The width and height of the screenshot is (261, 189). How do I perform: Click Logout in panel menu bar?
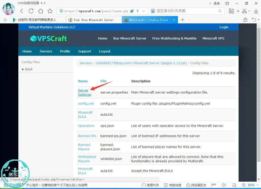pos(105,51)
